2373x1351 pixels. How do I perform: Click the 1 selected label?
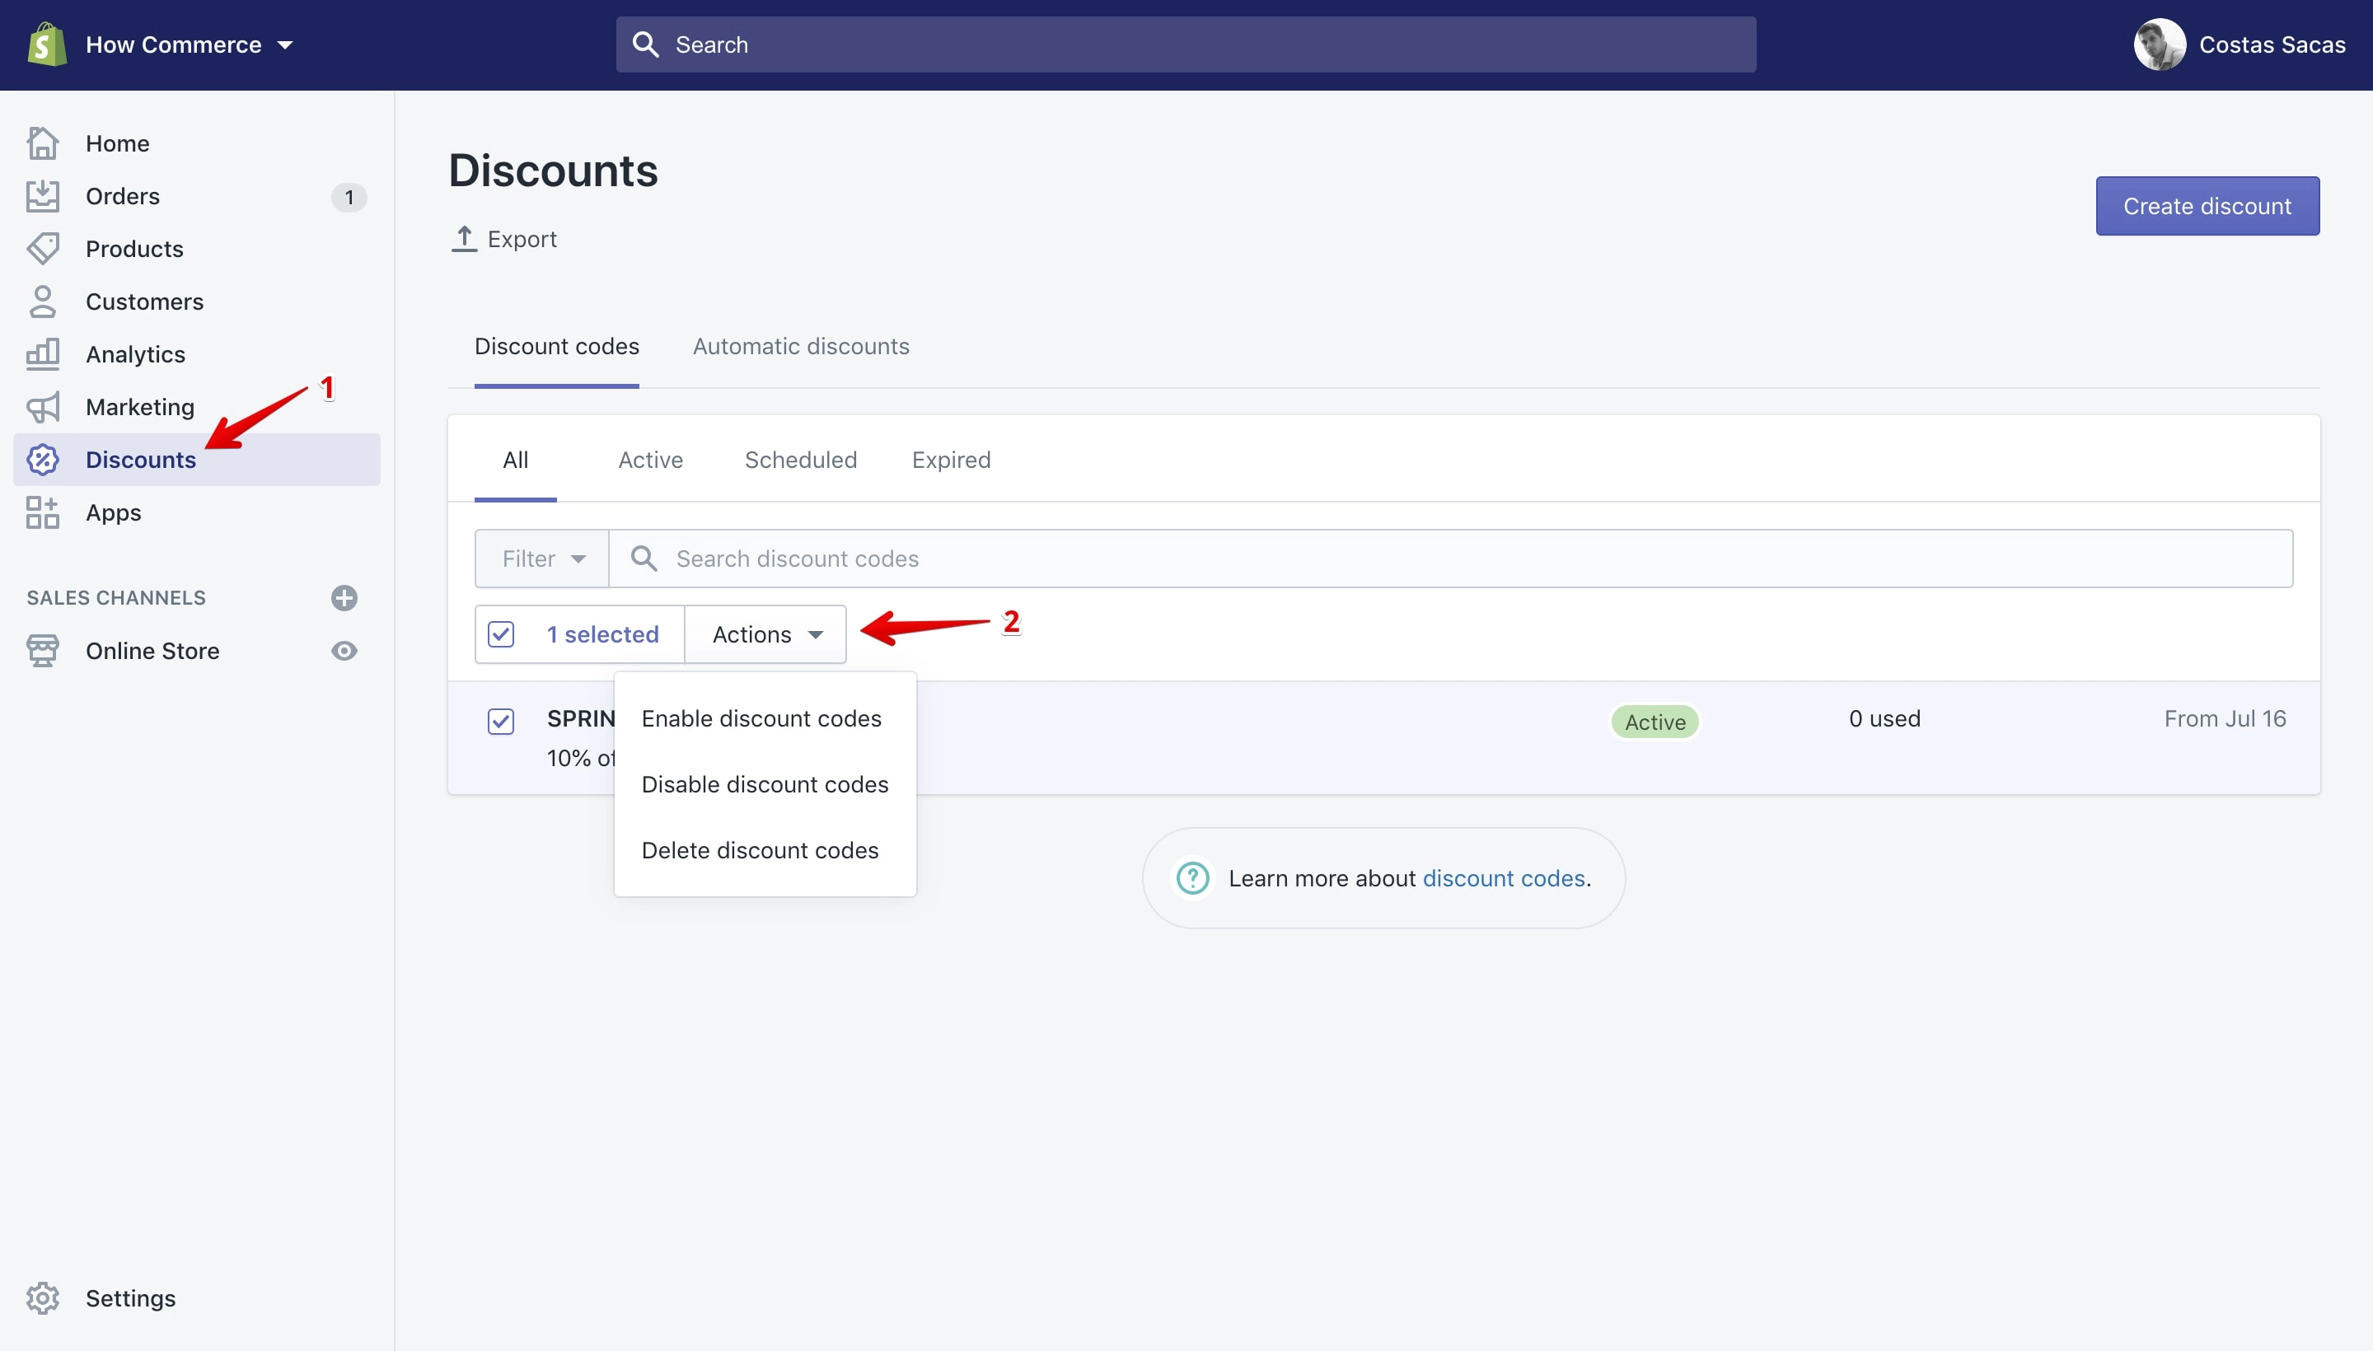point(602,633)
